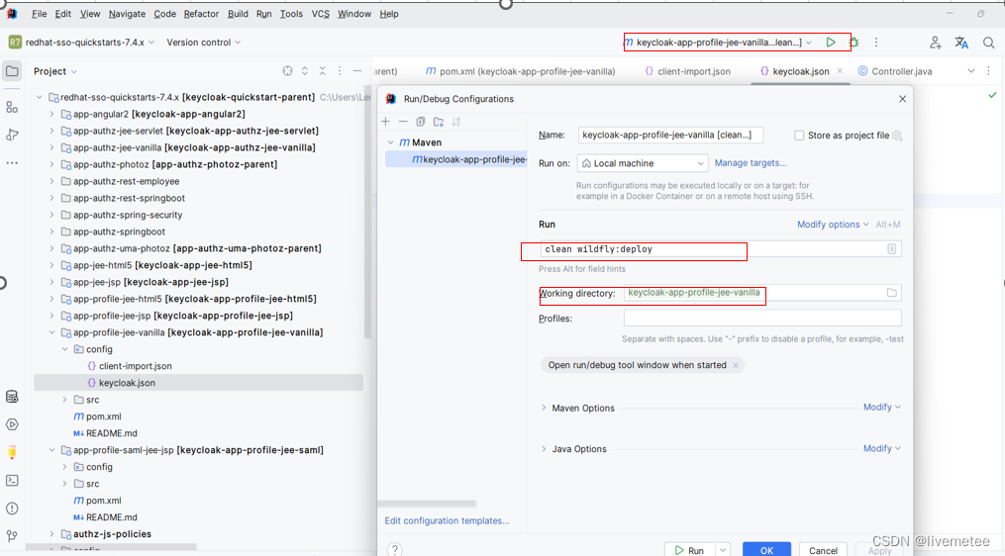Select opened file locate target icon
The height and width of the screenshot is (556, 1005).
288,71
